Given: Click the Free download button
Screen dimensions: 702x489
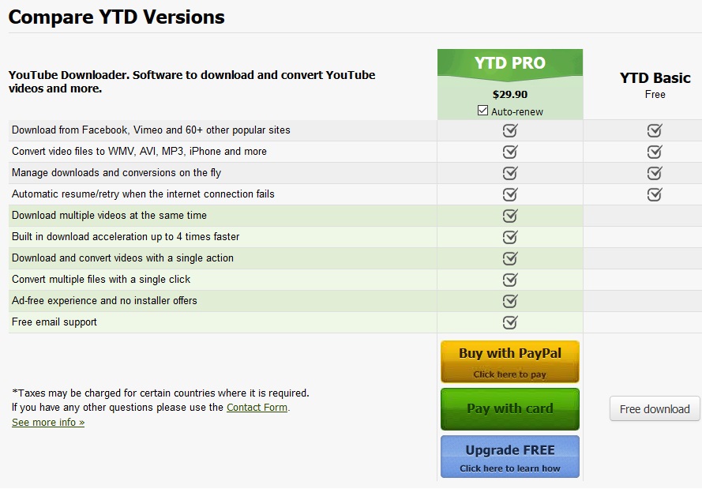Looking at the screenshot, I should tap(654, 408).
